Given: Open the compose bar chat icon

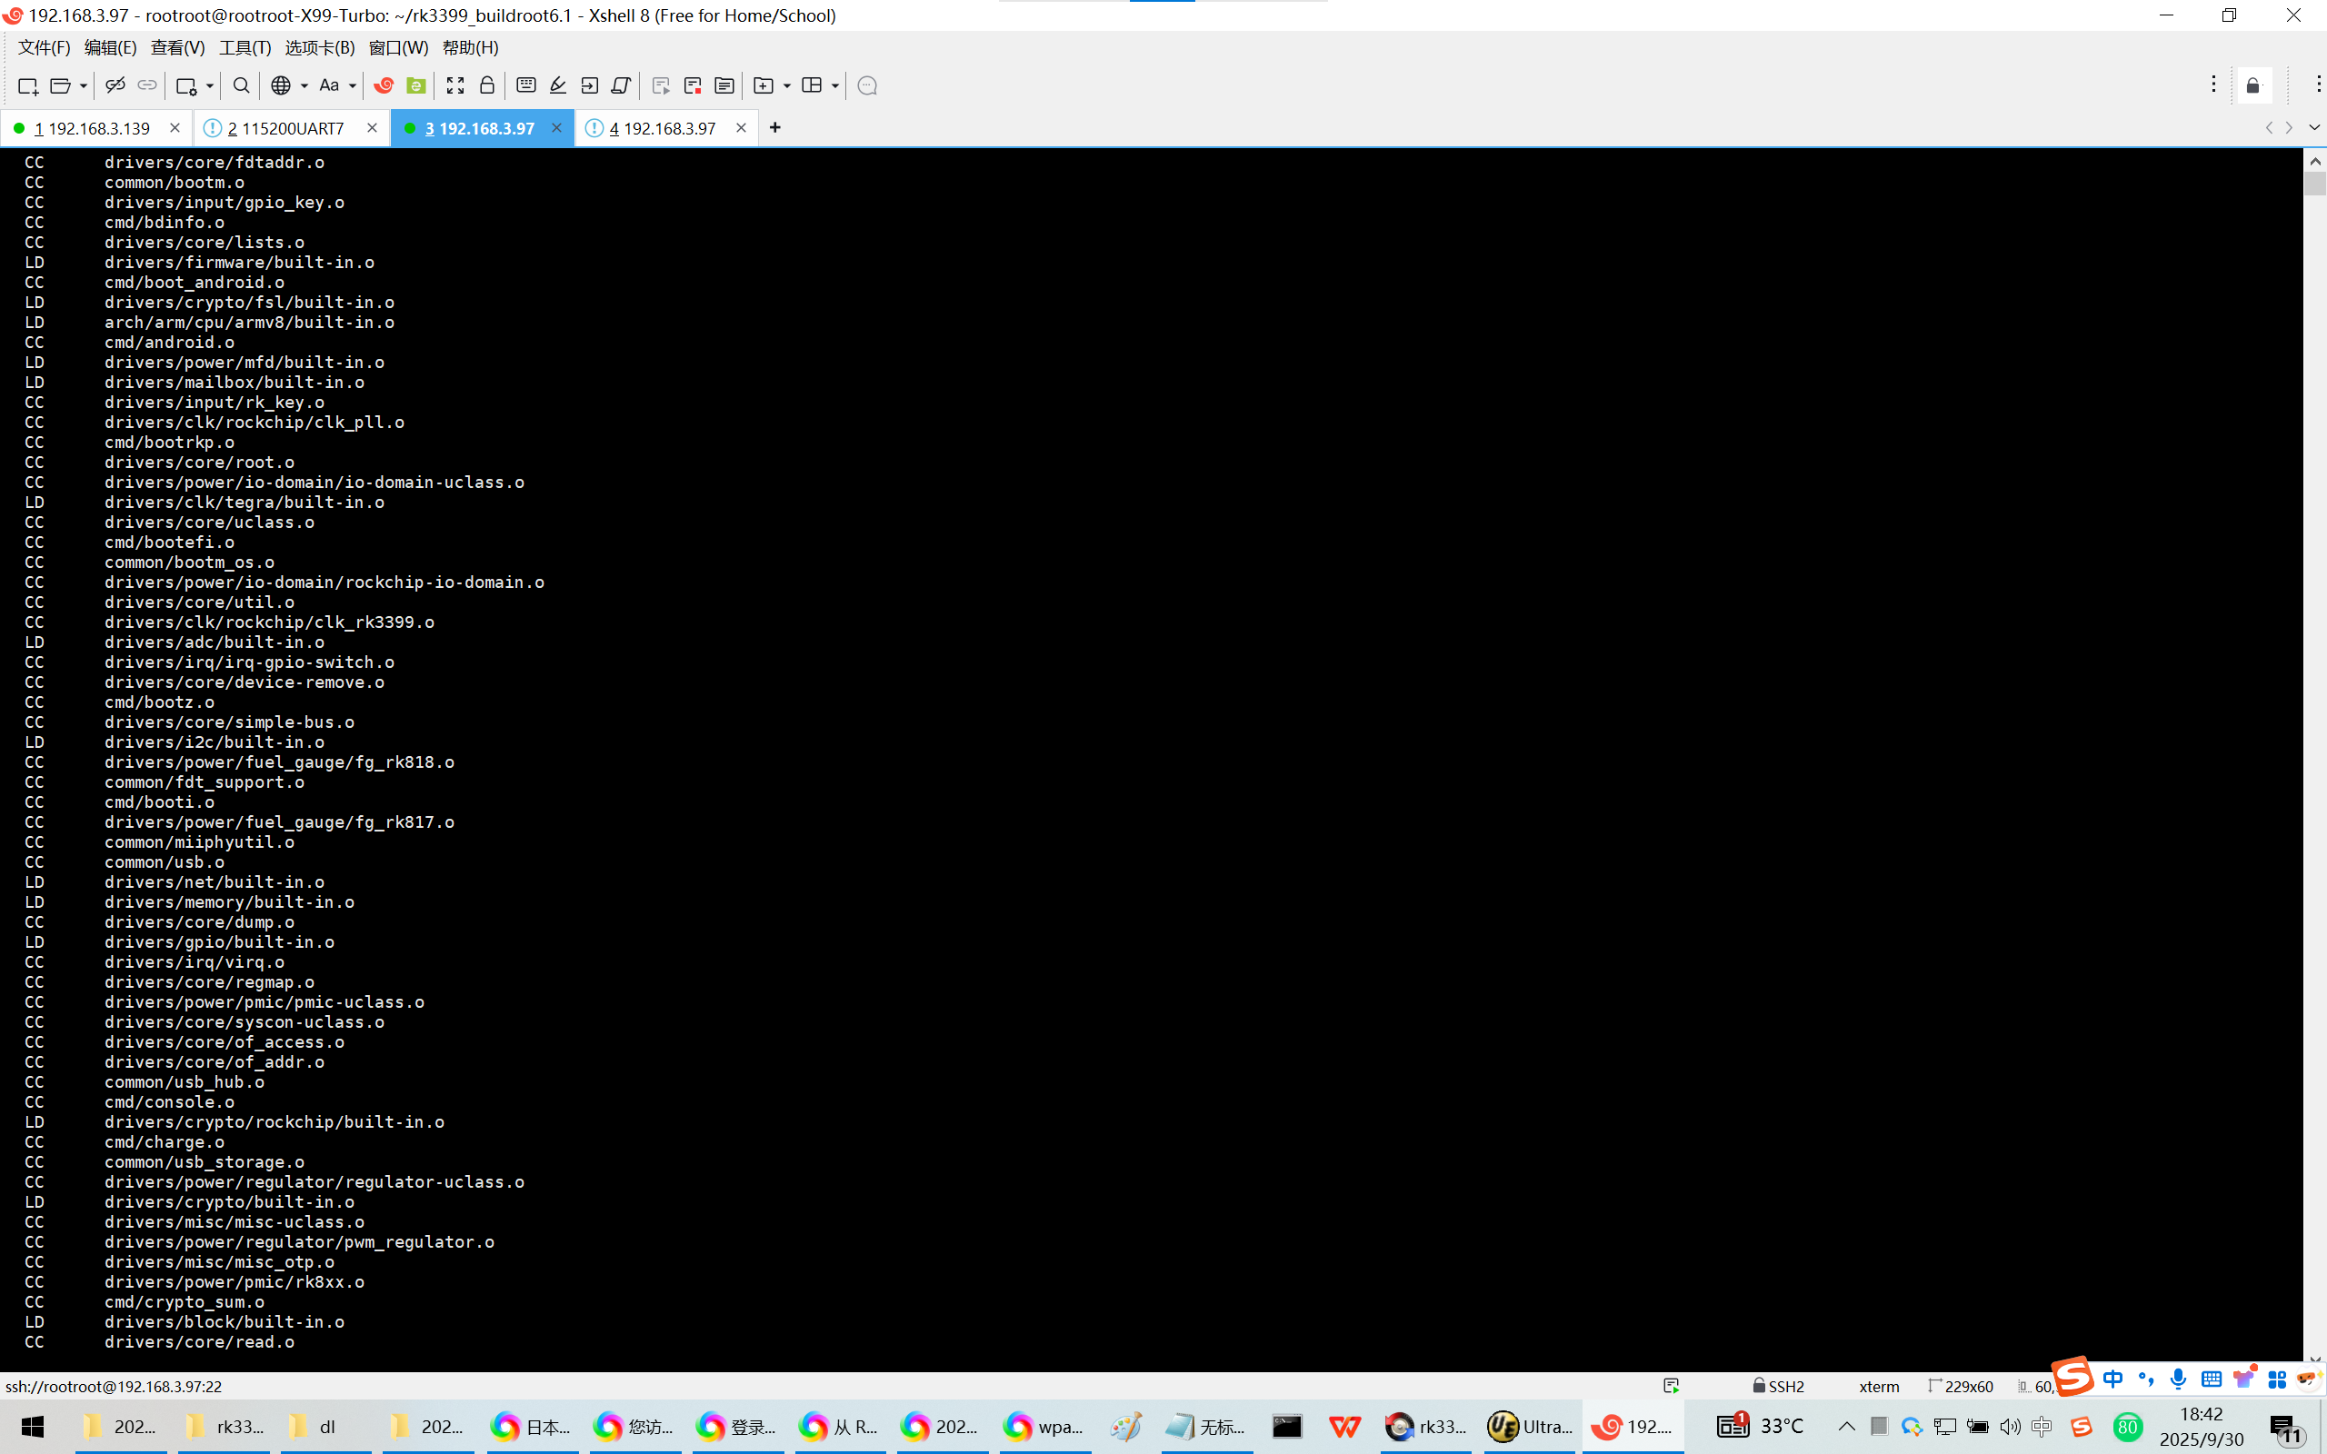Looking at the screenshot, I should tap(866, 85).
